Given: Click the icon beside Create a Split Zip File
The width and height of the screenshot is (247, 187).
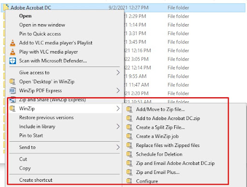Looking at the screenshot, I should point(129,127).
